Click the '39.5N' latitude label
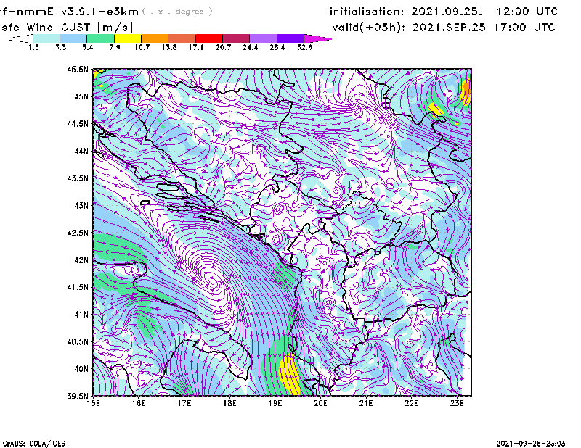Viewport: 581px width, 448px height. (x=78, y=396)
